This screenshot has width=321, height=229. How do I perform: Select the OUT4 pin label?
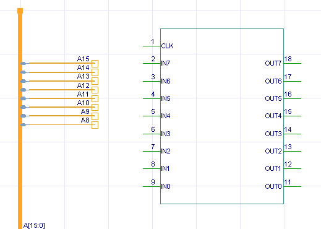click(x=273, y=116)
